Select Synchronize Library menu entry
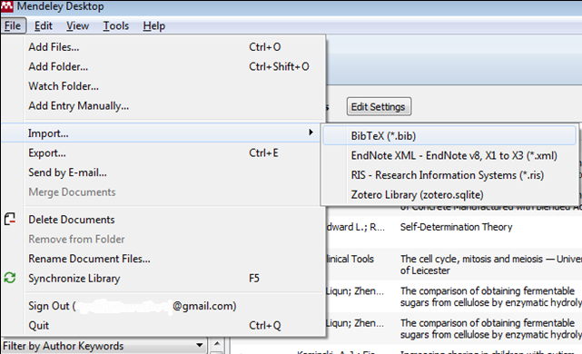The height and width of the screenshot is (354, 582). click(163, 279)
